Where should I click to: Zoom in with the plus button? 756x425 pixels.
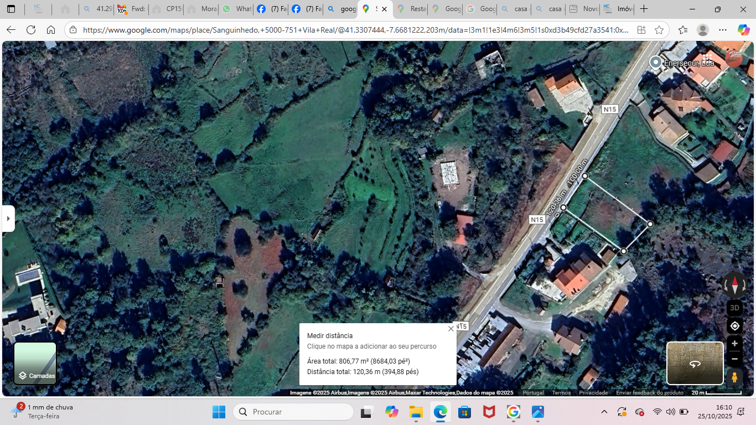pos(734,344)
